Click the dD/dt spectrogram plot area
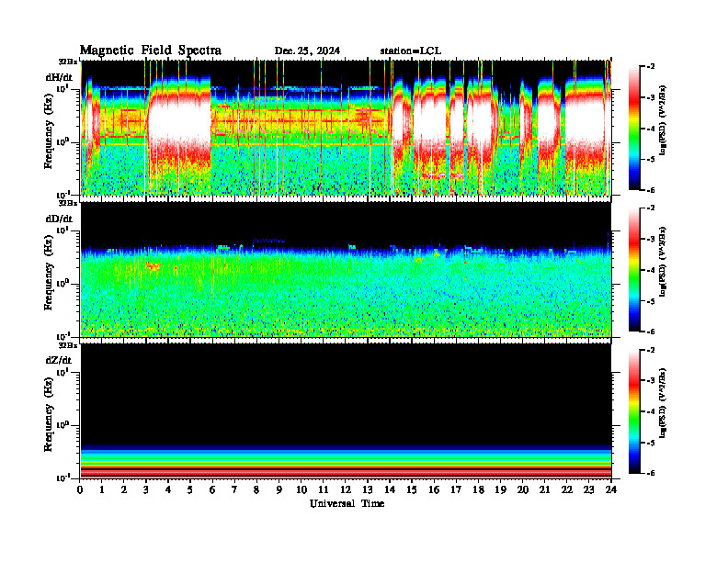 pos(346,269)
